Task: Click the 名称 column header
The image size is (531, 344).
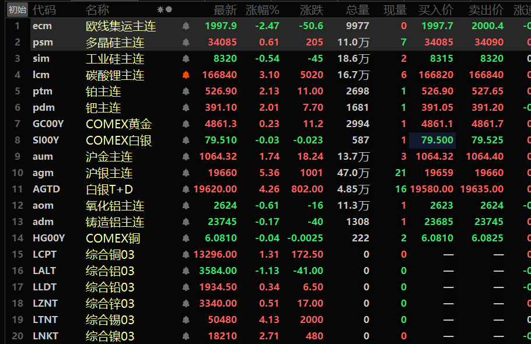Action: 97,10
